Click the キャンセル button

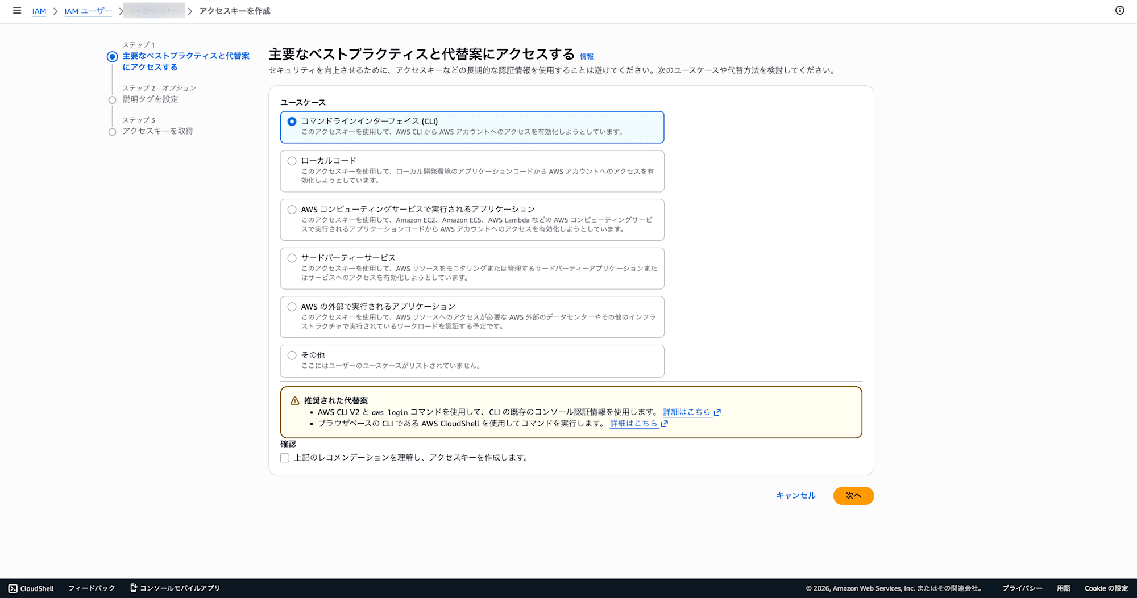796,496
